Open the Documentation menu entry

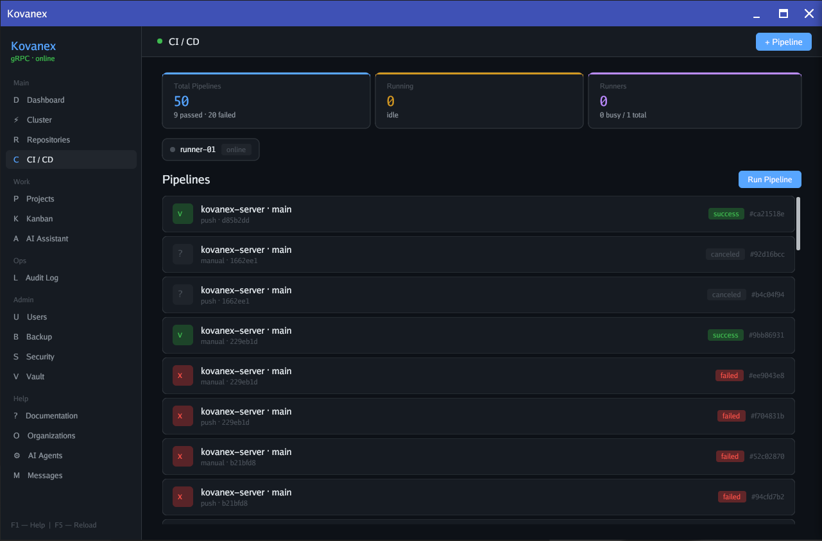(15, 415)
